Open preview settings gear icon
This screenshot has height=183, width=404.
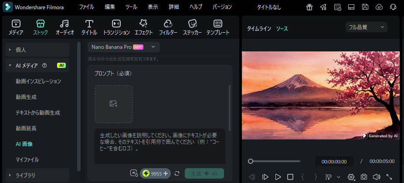click(x=351, y=177)
